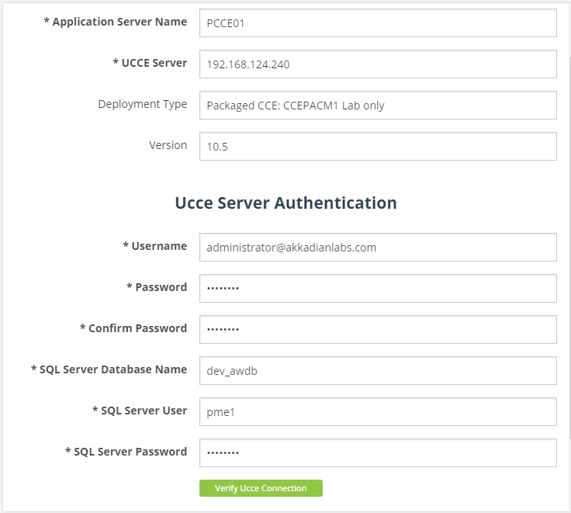Click the SQL Server Database Name field
571x513 pixels.
click(378, 371)
